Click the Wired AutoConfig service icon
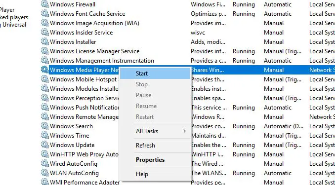 [x=45, y=164]
